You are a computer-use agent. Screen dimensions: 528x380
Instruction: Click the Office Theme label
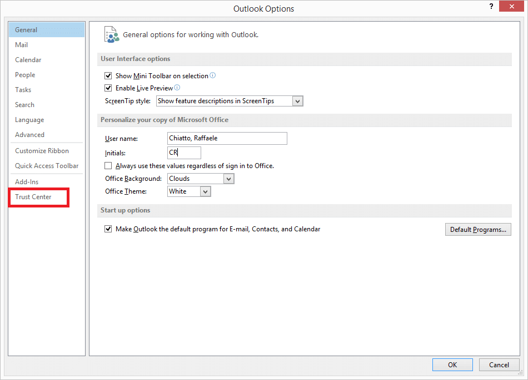click(126, 191)
